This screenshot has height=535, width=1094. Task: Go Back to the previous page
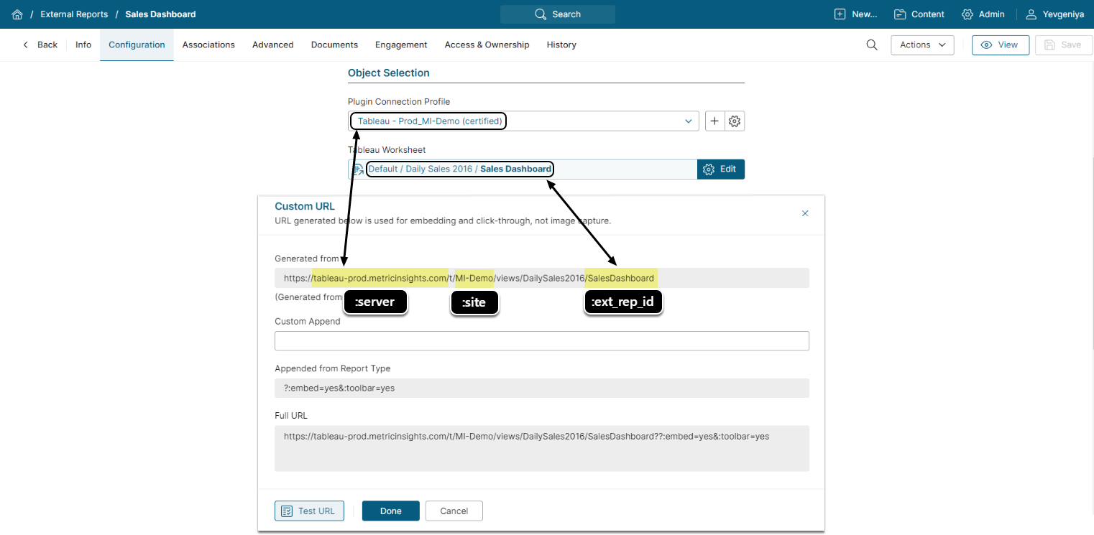click(x=40, y=45)
